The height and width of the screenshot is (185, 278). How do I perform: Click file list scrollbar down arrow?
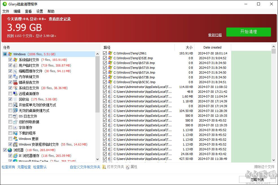(x=273, y=160)
